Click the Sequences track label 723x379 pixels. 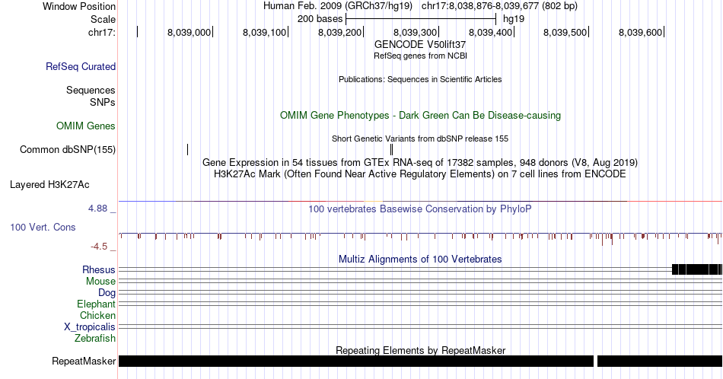tap(91, 90)
